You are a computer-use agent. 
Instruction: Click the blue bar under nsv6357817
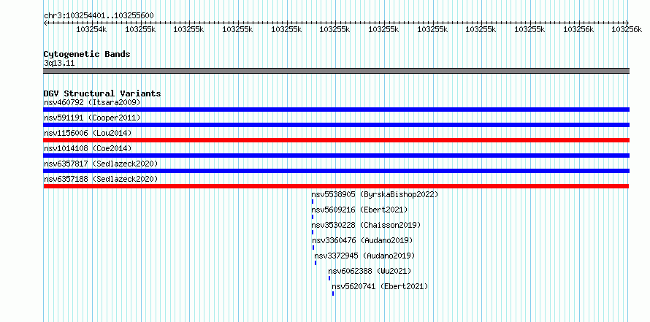336,171
